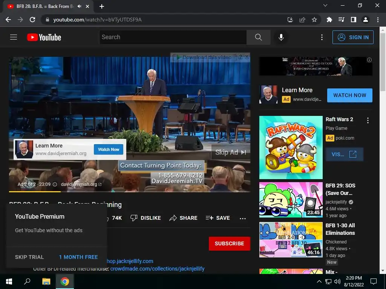This screenshot has width=386, height=289.
Task: Open a new tab with plus button
Action: [102, 6]
